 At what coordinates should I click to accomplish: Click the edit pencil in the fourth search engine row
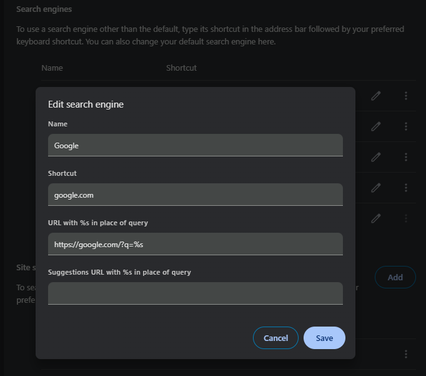(375, 188)
